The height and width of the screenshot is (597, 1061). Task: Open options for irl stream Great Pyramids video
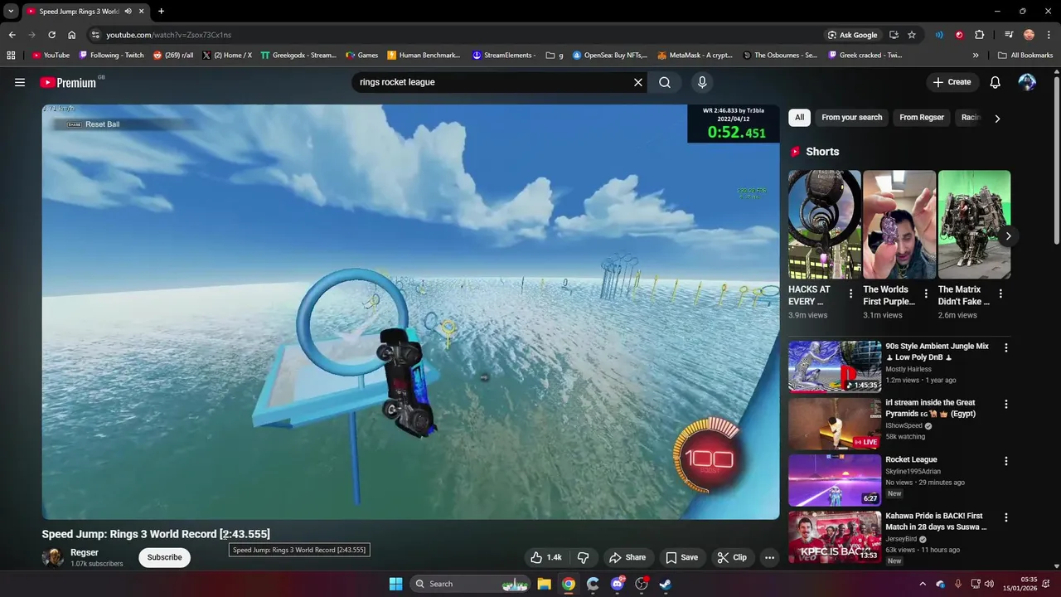tap(1006, 405)
